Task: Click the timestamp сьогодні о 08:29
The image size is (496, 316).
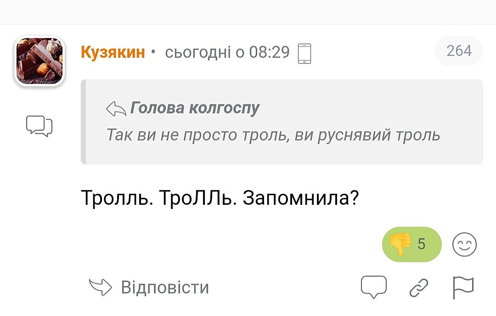Action: tap(227, 52)
